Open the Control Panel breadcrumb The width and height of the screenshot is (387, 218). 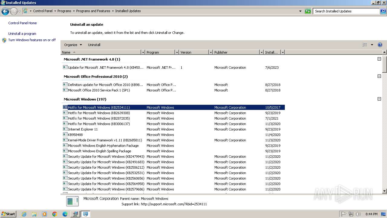pos(43,11)
